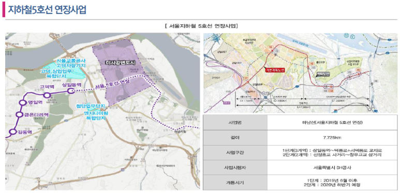This screenshot has width=400, height=193.
Task: Click the 서울 5호선 연장 route label
Action: coord(112,84)
